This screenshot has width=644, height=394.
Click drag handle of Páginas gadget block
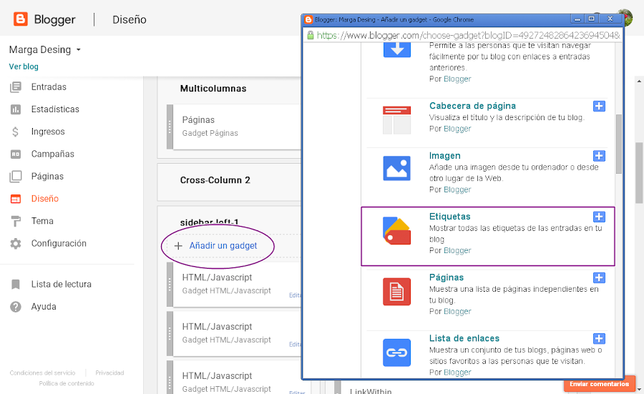coord(170,127)
